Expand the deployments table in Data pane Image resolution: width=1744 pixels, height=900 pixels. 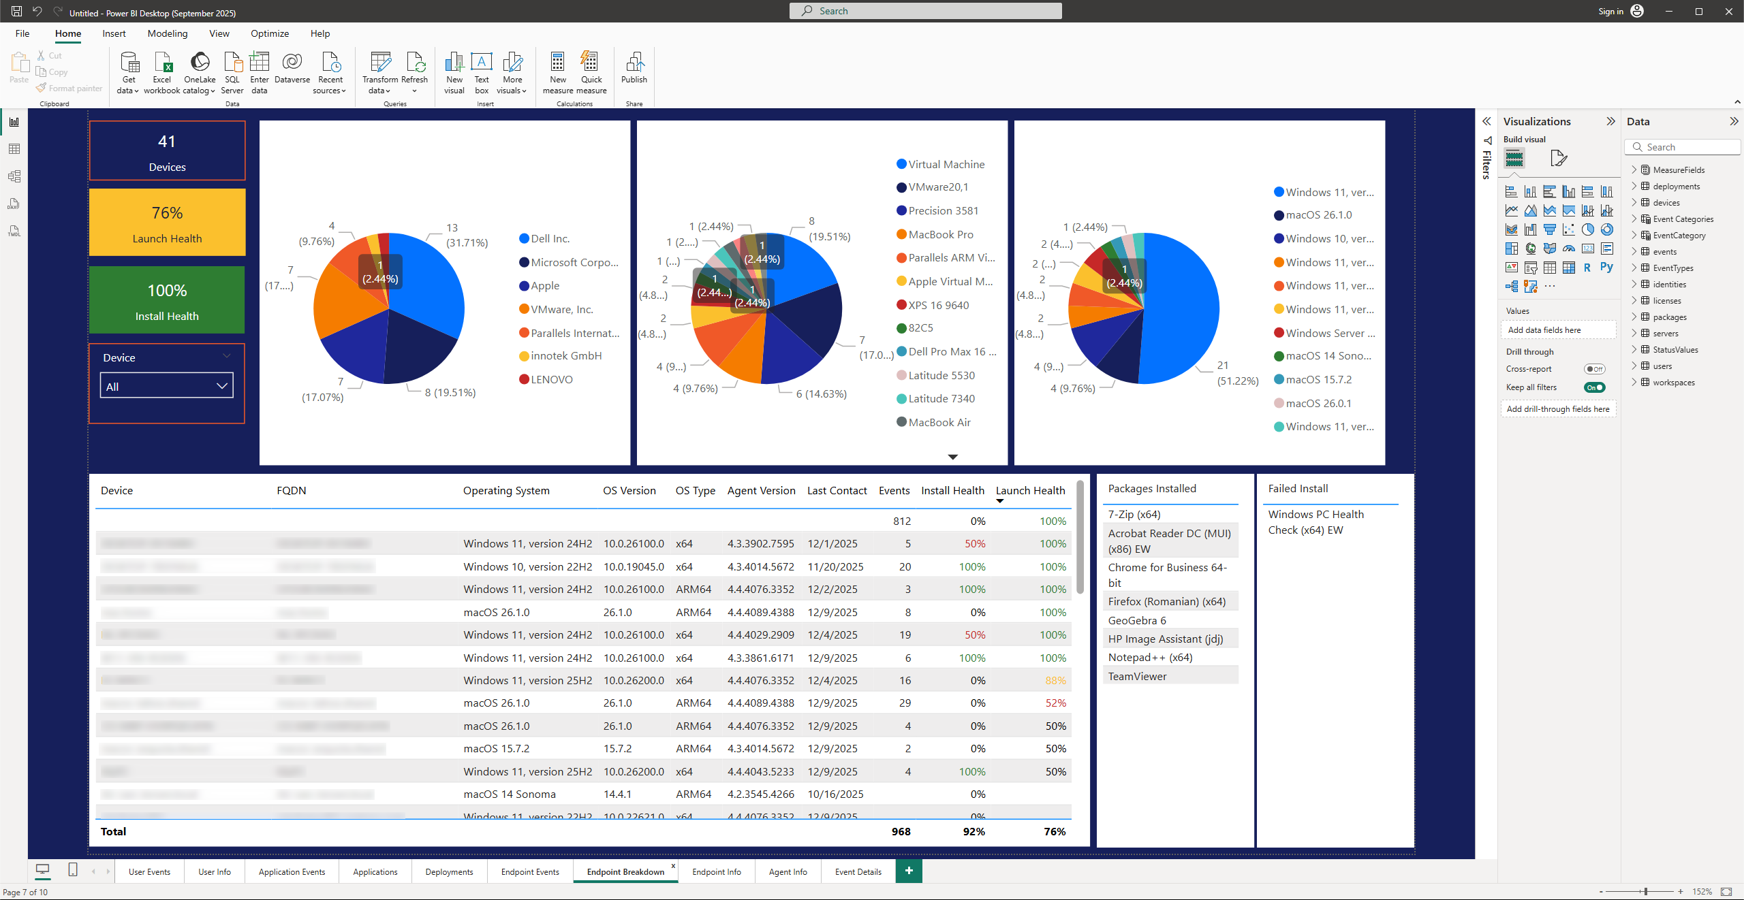[1634, 186]
